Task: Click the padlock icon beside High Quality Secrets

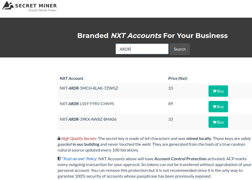Action: click(59, 138)
